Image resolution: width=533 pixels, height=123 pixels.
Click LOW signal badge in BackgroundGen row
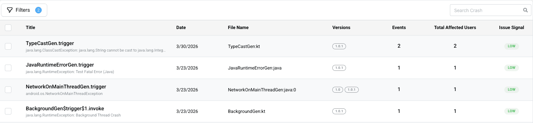click(x=511, y=111)
